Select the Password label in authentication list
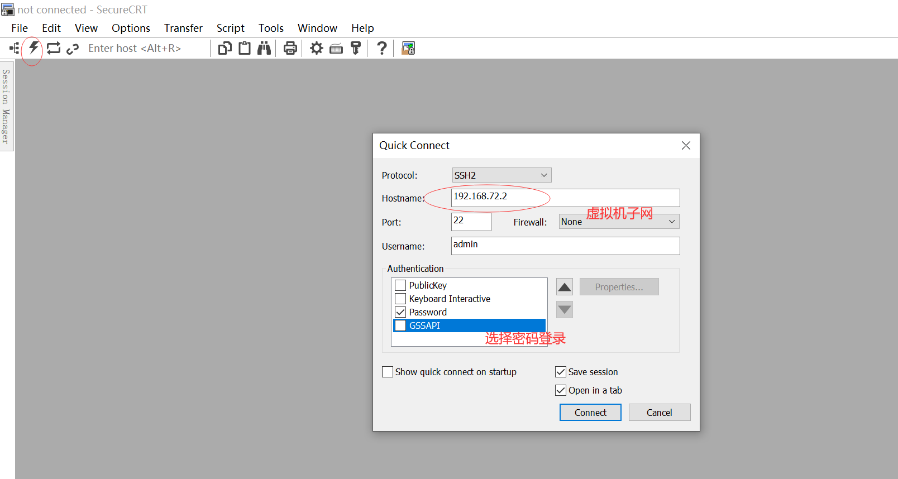898x479 pixels. pos(428,312)
